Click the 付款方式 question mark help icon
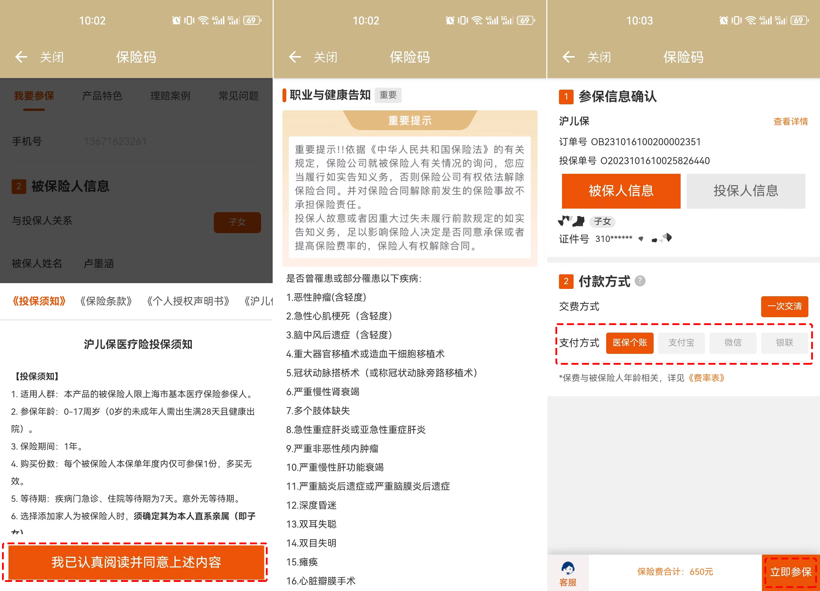This screenshot has width=820, height=591. 640,281
